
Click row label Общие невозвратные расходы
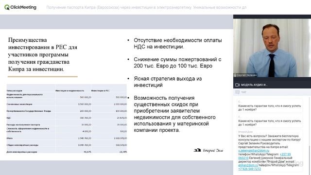point(22,145)
